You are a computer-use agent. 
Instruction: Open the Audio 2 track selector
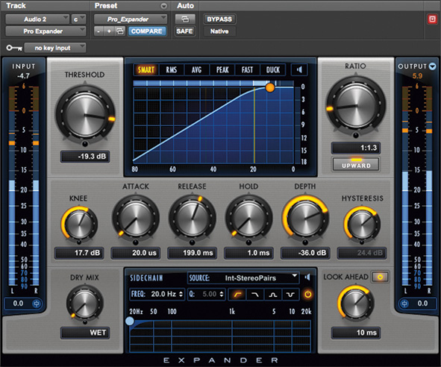coord(37,19)
